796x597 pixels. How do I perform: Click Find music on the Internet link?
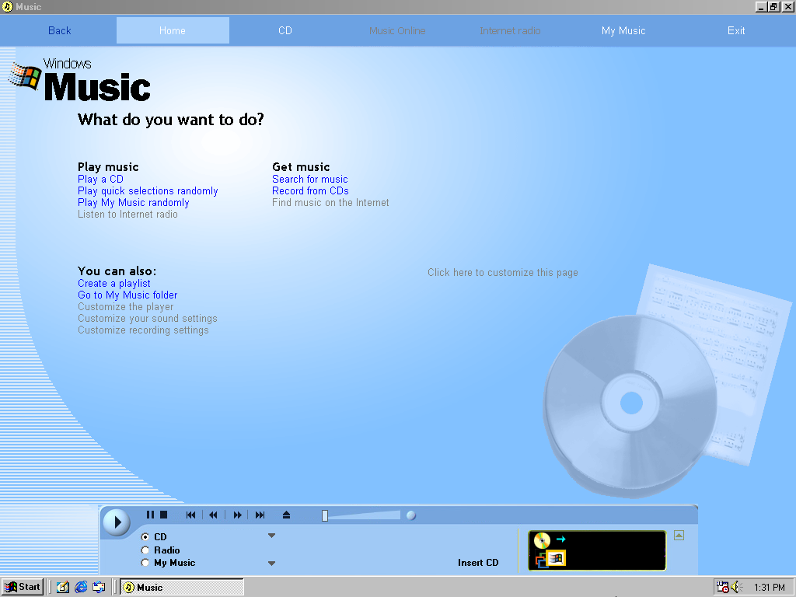(330, 203)
